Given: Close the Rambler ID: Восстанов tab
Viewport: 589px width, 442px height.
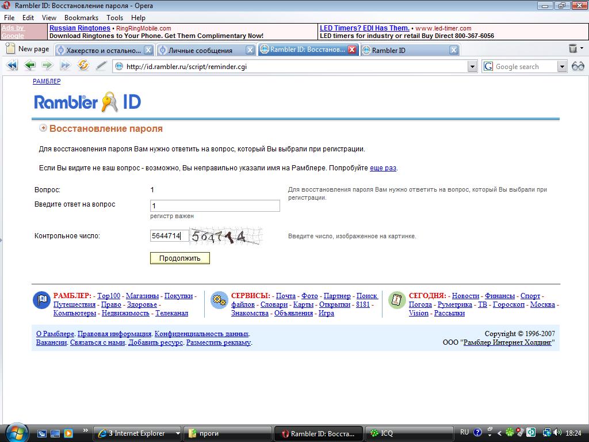Looking at the screenshot, I should point(352,49).
